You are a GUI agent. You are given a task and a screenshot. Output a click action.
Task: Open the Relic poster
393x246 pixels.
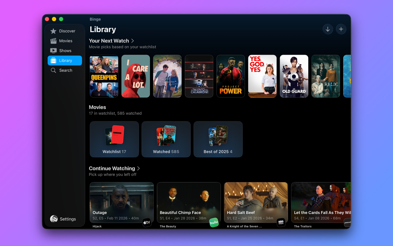326,76
